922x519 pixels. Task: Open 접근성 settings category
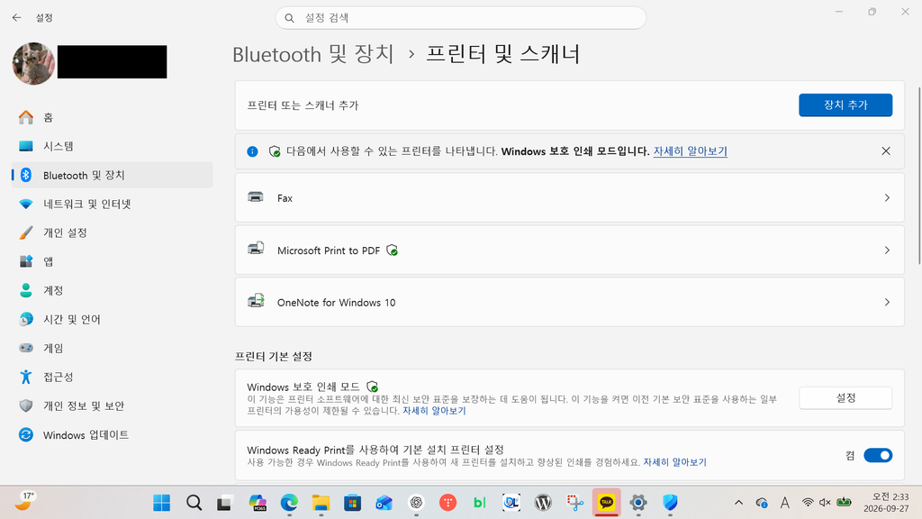pyautogui.click(x=112, y=378)
